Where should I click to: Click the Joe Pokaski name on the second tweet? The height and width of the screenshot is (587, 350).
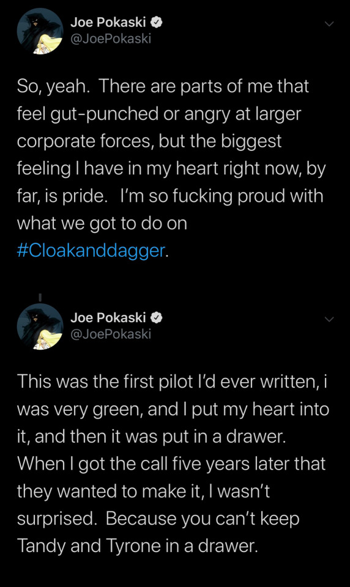[x=108, y=317]
